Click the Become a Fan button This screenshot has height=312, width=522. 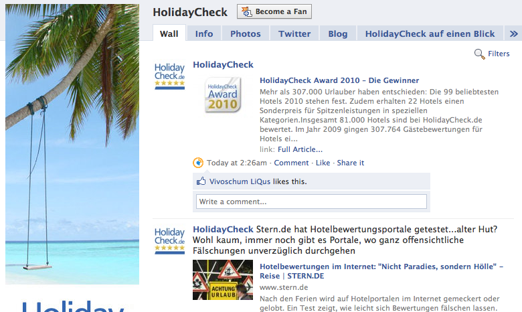[x=274, y=12]
